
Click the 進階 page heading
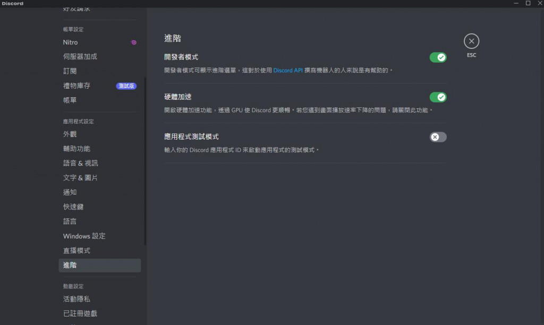[173, 38]
